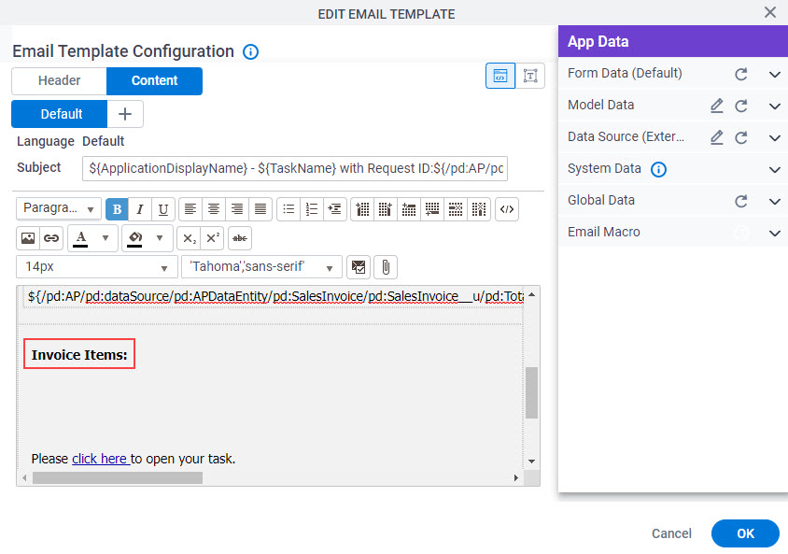Edit Model Data
Viewport: 788px width, 554px height.
tap(717, 107)
